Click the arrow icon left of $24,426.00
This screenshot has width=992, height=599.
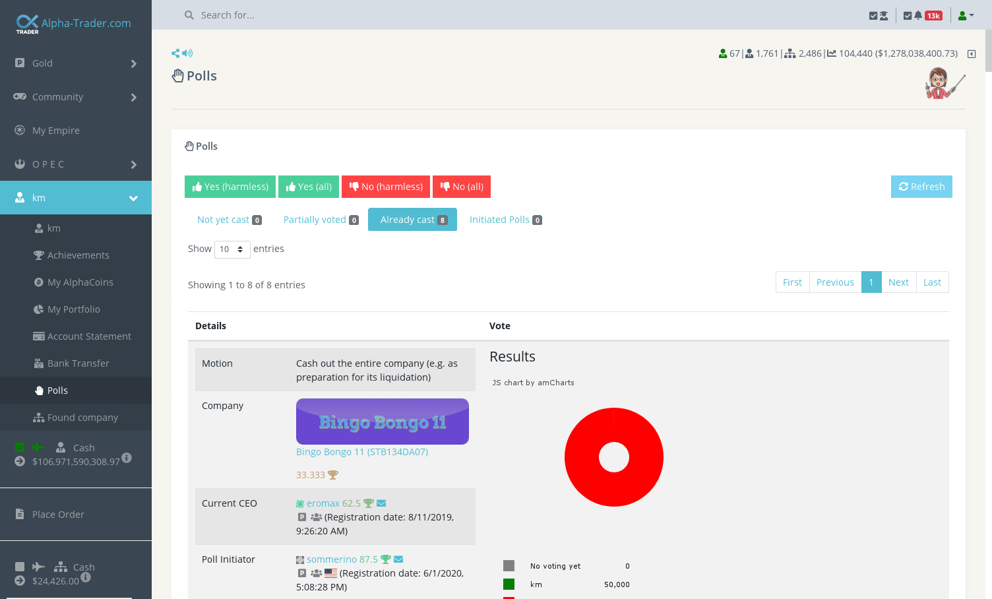[x=20, y=581]
